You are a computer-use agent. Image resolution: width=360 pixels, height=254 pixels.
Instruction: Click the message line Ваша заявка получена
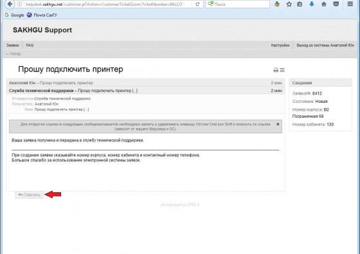click(x=78, y=140)
